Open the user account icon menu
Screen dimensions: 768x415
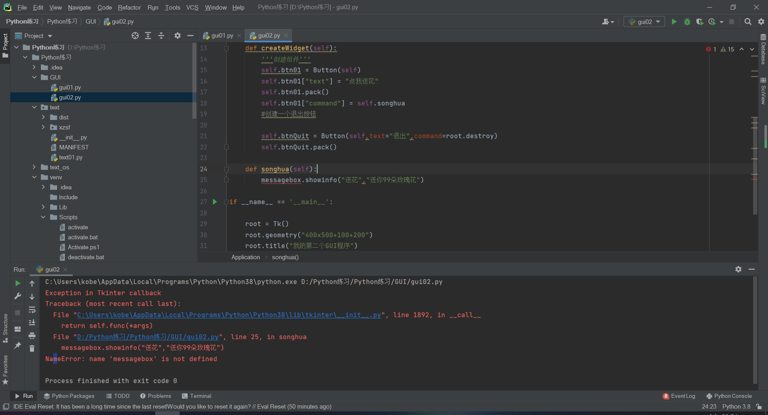(608, 22)
